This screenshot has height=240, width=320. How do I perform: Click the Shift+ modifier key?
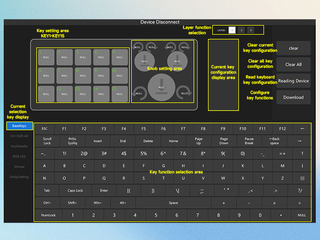tap(73, 203)
